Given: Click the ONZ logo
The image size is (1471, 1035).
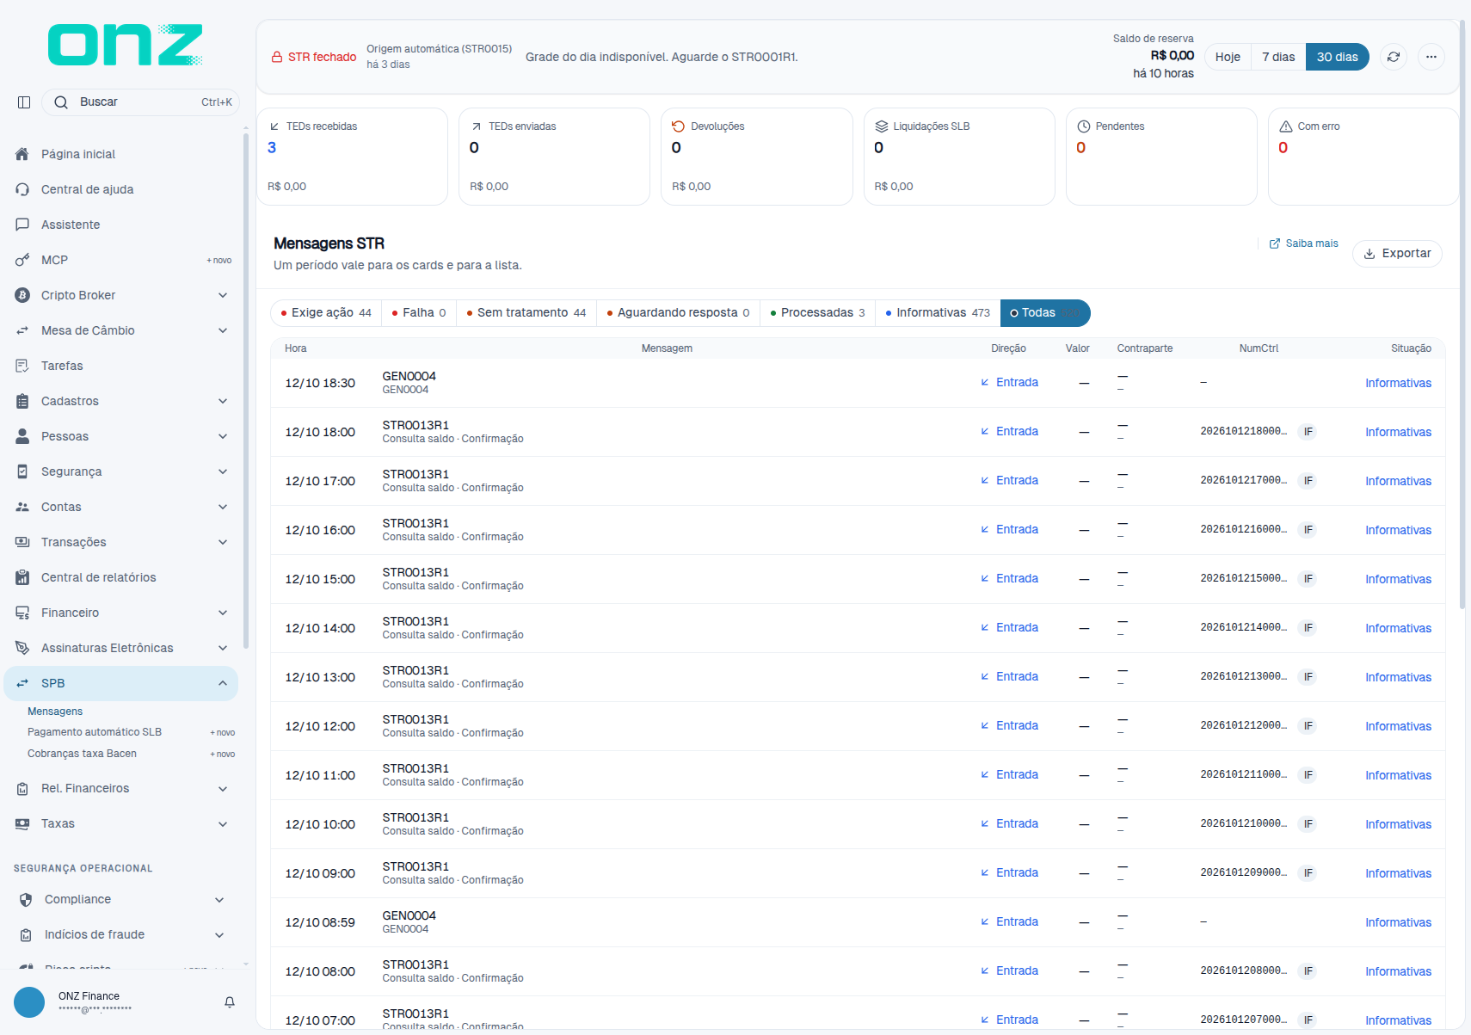Looking at the screenshot, I should [x=126, y=45].
